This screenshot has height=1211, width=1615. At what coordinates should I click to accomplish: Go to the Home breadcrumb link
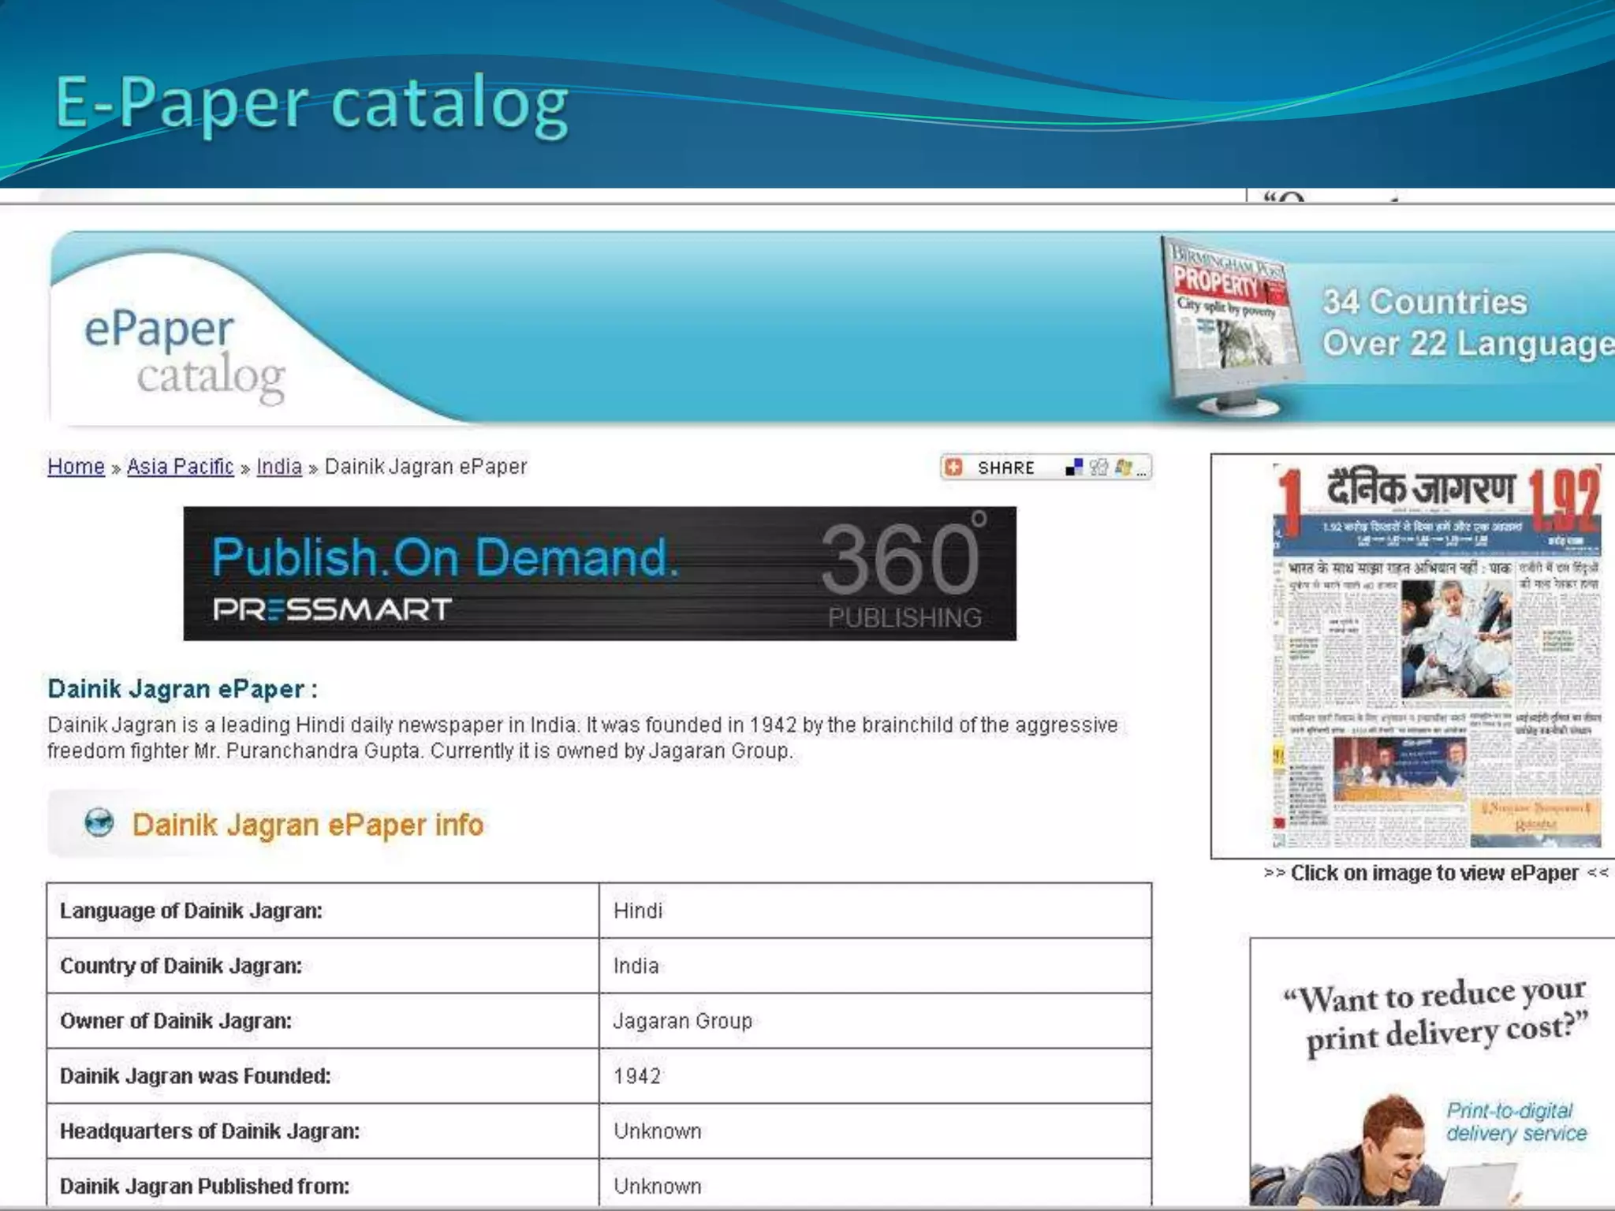pos(76,467)
